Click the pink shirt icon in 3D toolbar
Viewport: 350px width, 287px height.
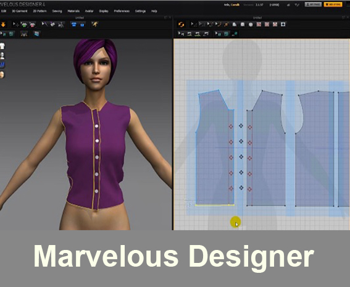(x=32, y=25)
